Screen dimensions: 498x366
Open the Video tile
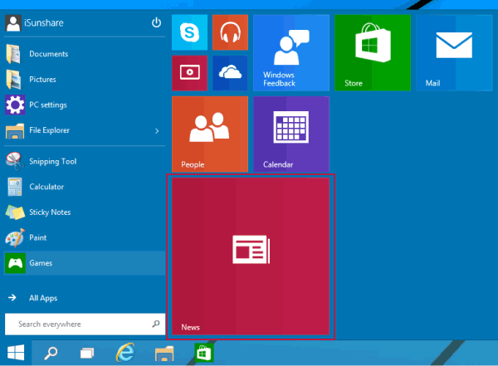tap(189, 73)
